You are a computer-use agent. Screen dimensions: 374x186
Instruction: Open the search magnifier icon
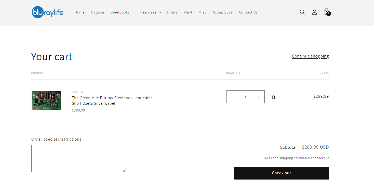302,12
